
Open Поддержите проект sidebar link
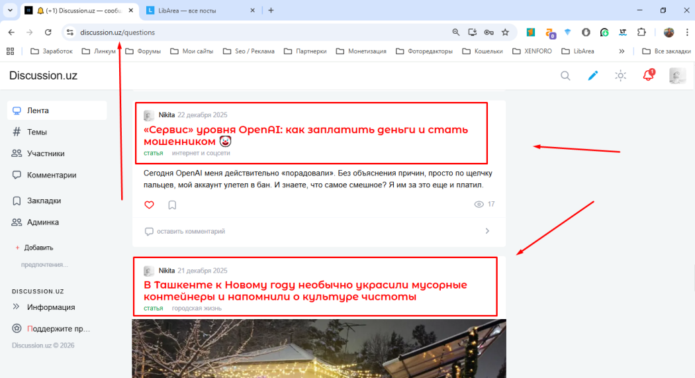point(57,329)
